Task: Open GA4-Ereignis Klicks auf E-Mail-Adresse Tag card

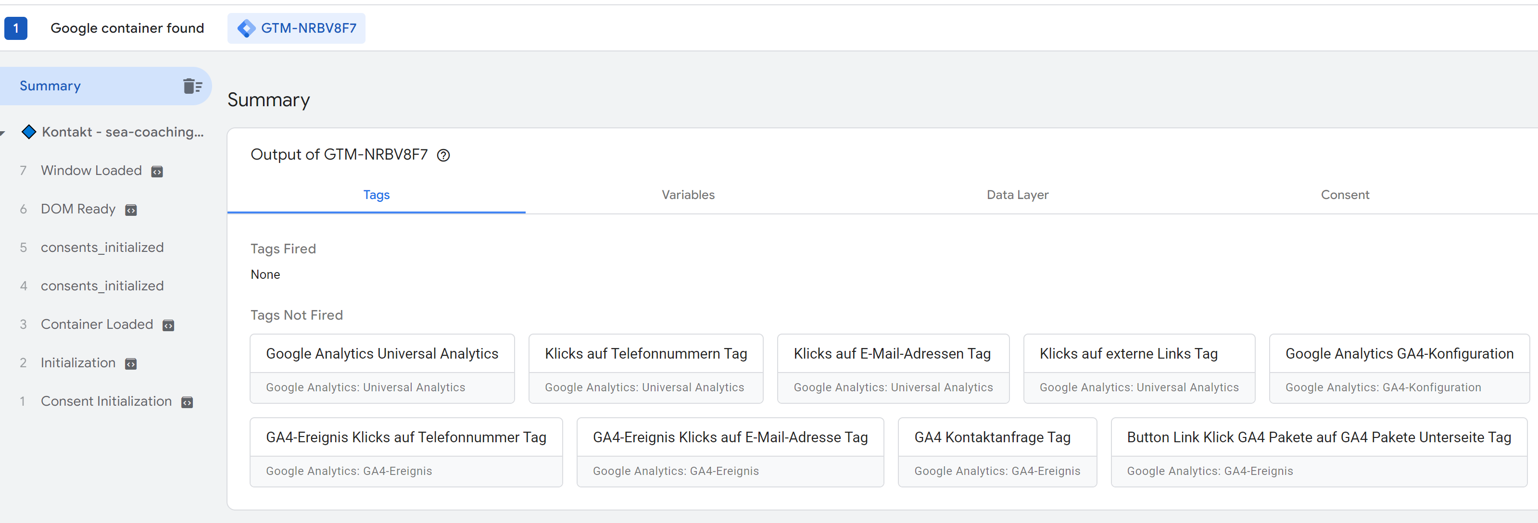Action: 730,452
